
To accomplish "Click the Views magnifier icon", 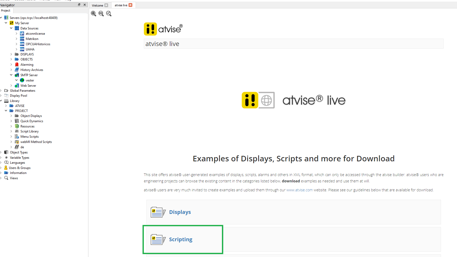I will pyautogui.click(x=6, y=178).
